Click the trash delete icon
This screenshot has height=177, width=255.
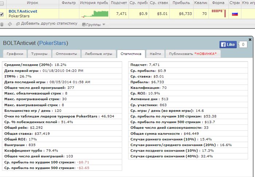[2, 24]
